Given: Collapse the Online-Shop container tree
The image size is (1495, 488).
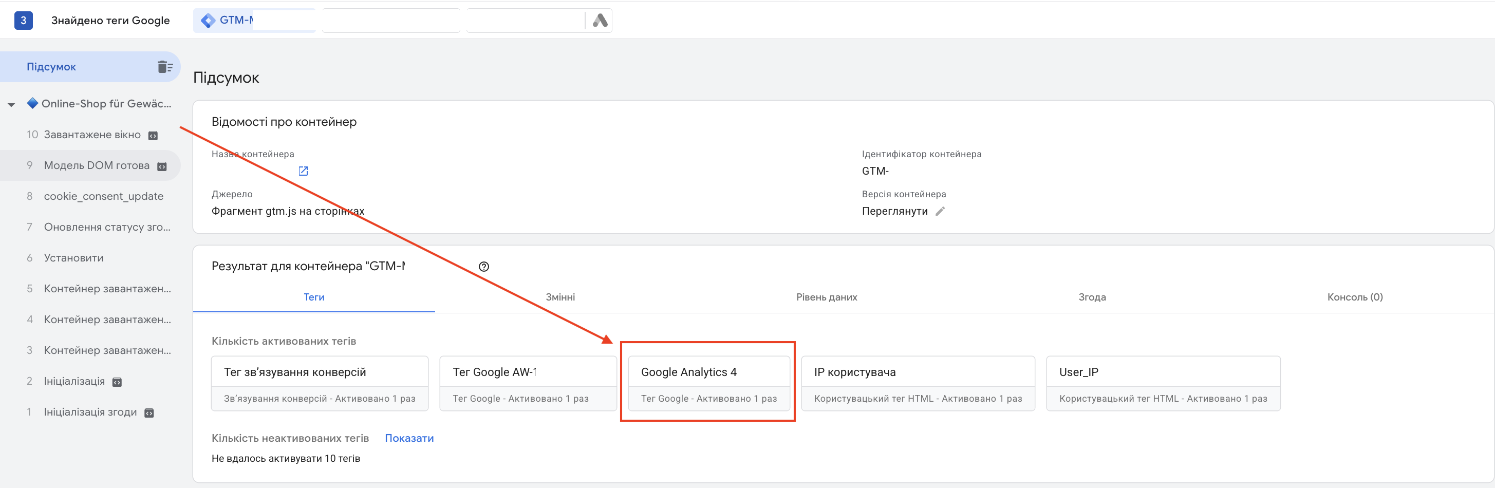Looking at the screenshot, I should click(11, 105).
